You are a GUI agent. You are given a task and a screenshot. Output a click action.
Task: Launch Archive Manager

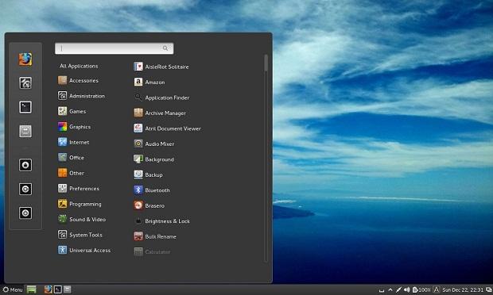pyautogui.click(x=160, y=113)
